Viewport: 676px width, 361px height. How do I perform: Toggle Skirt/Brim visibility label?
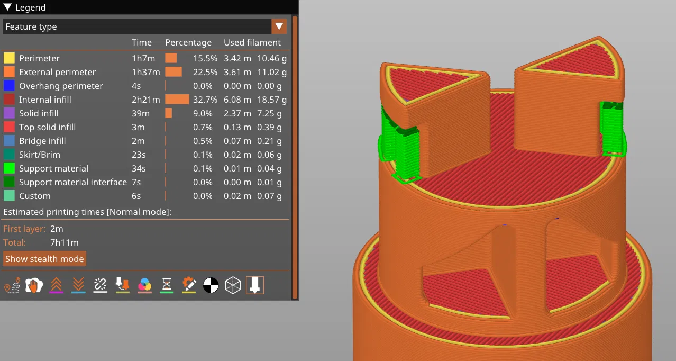pos(40,155)
